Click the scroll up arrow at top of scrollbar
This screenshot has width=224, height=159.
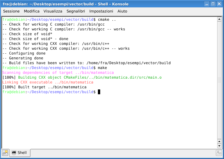(x=219, y=19)
